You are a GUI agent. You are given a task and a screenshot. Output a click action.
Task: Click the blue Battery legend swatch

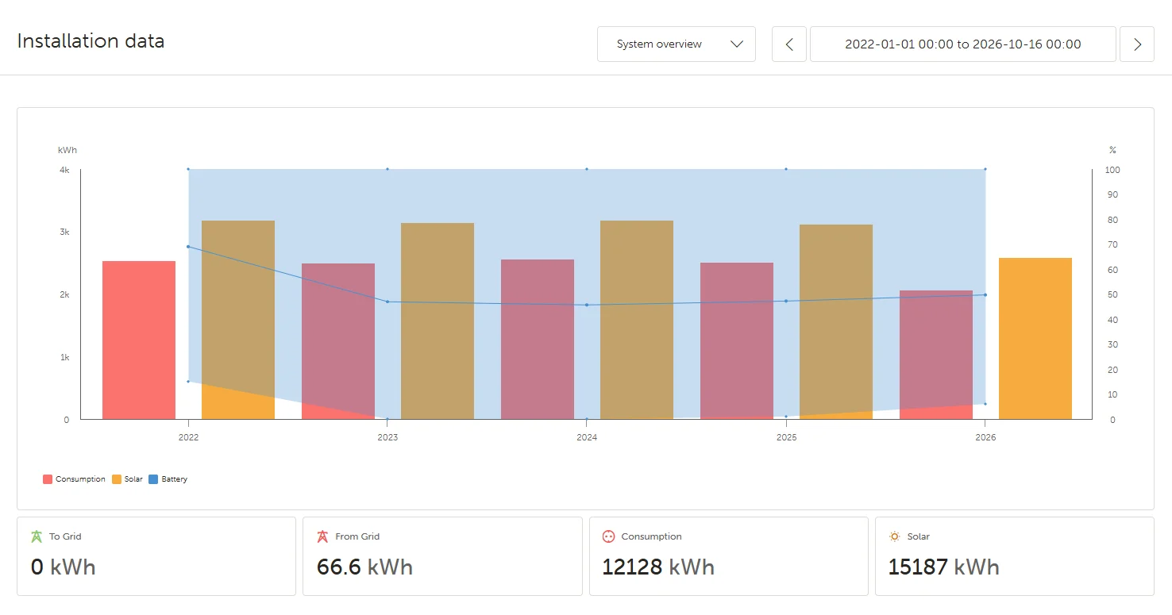(153, 479)
